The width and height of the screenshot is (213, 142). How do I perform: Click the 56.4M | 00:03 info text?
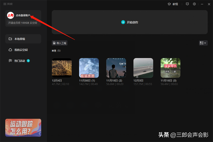pyautogui.click(x=169, y=84)
